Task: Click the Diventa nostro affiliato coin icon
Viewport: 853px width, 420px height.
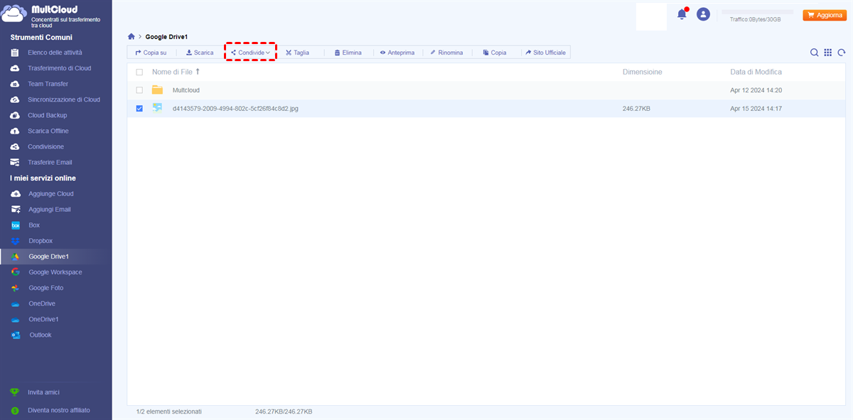Action: pos(15,410)
